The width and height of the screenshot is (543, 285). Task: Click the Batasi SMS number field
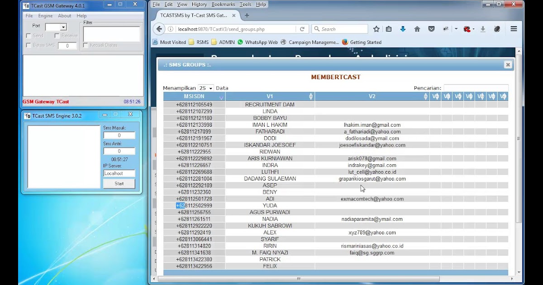67,46
